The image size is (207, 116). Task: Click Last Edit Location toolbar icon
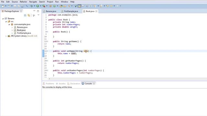coord(107,6)
